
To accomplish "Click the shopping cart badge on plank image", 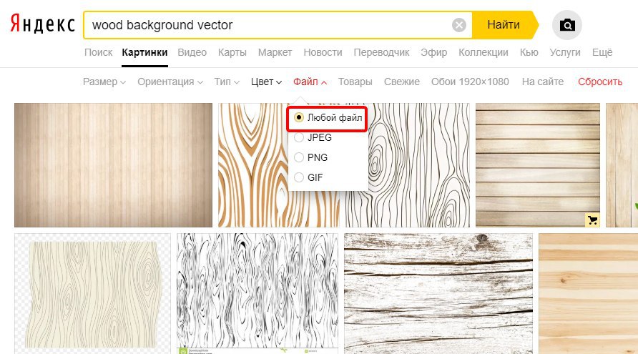I will (592, 220).
